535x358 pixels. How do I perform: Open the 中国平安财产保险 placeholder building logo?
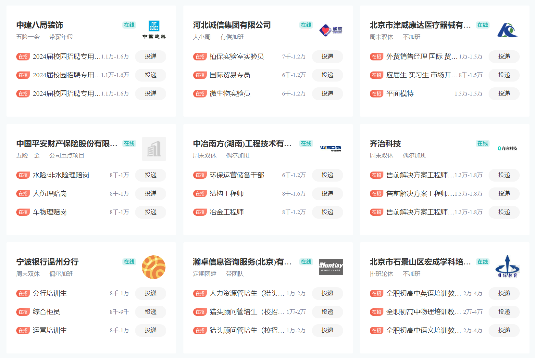pyautogui.click(x=154, y=149)
